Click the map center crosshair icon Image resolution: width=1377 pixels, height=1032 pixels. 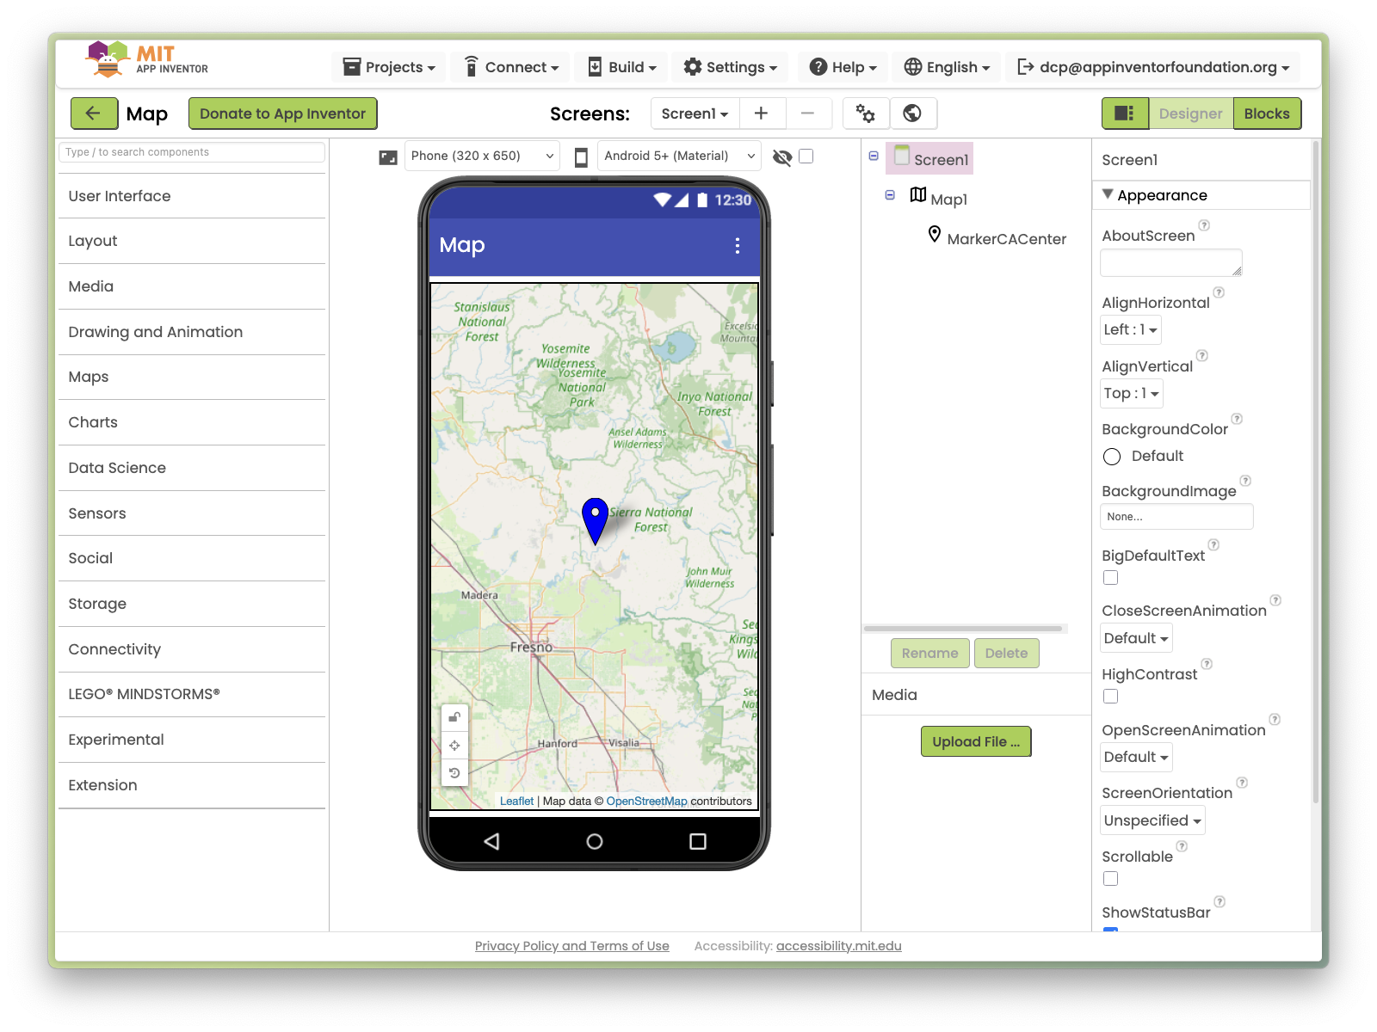point(454,746)
